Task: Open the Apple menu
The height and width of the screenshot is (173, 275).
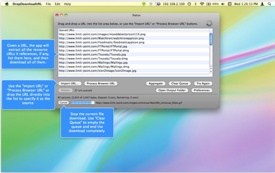Action: 7,4
